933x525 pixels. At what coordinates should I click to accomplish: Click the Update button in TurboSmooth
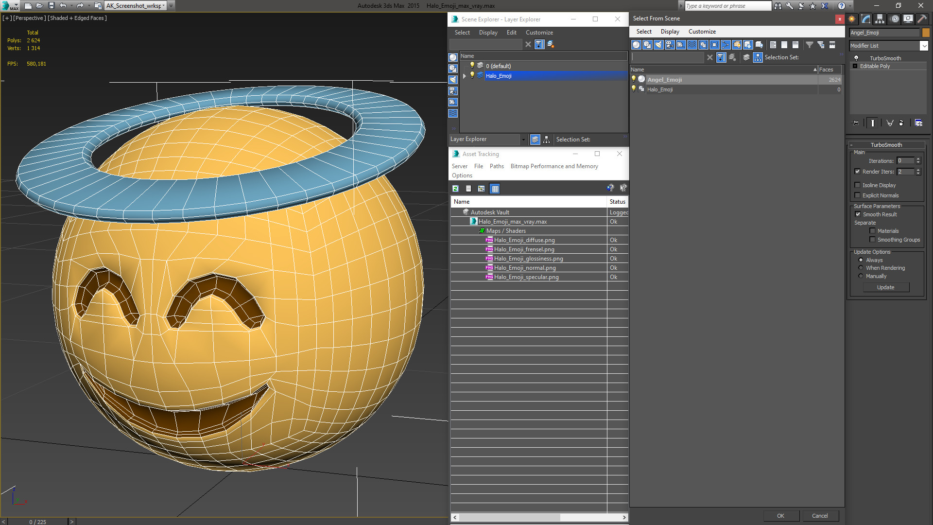click(885, 287)
